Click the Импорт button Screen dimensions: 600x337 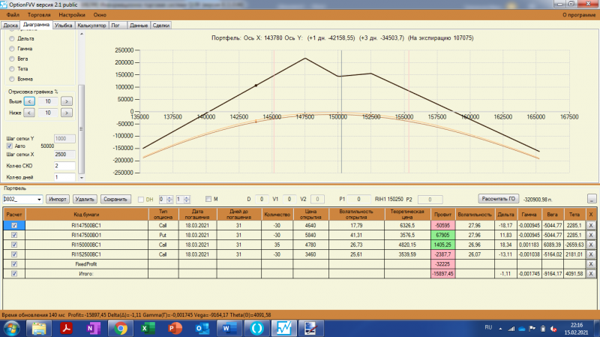pyautogui.click(x=58, y=200)
